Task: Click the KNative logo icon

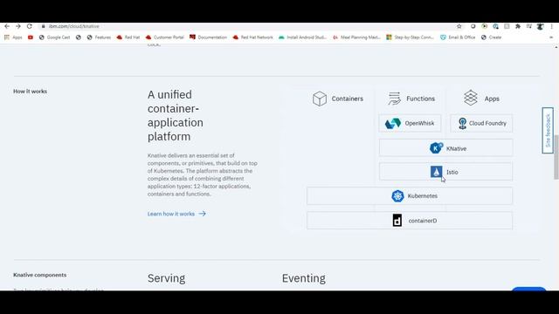Action: (x=437, y=147)
